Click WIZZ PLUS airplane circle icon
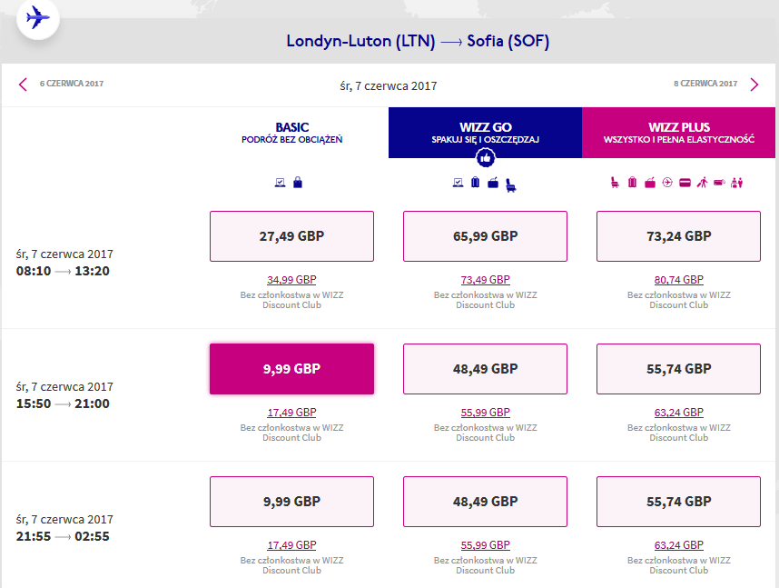Viewport: 779px width, 588px height. pyautogui.click(x=667, y=183)
